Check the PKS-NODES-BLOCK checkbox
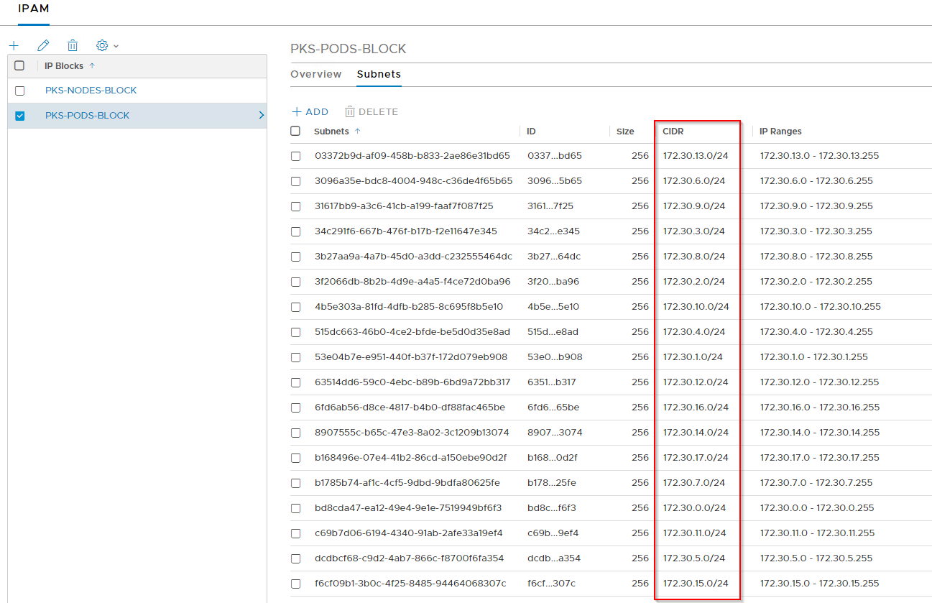The width and height of the screenshot is (932, 603). click(x=19, y=91)
